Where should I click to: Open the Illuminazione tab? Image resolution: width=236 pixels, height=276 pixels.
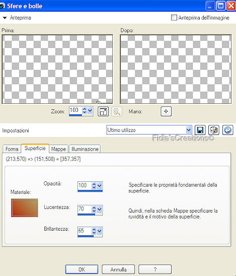[x=85, y=149]
